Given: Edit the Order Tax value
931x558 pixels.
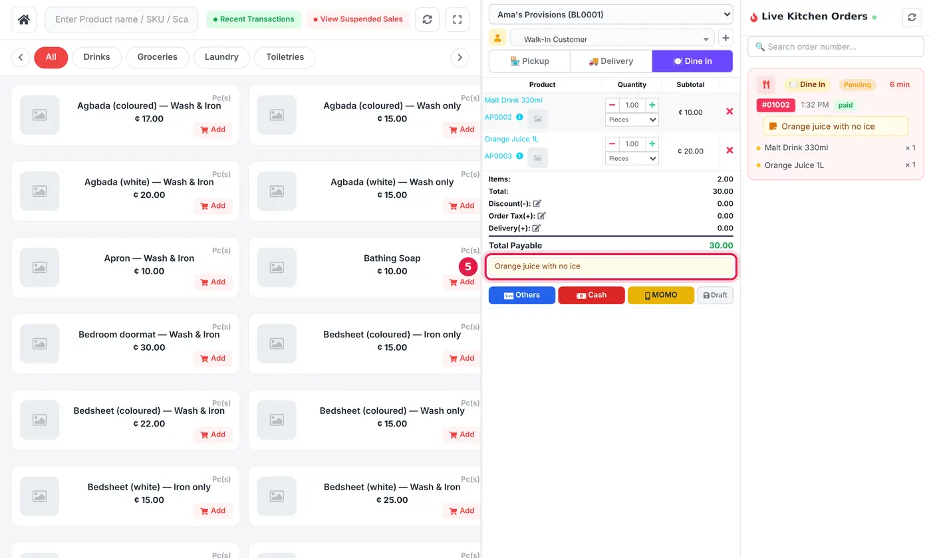Looking at the screenshot, I should (x=541, y=216).
